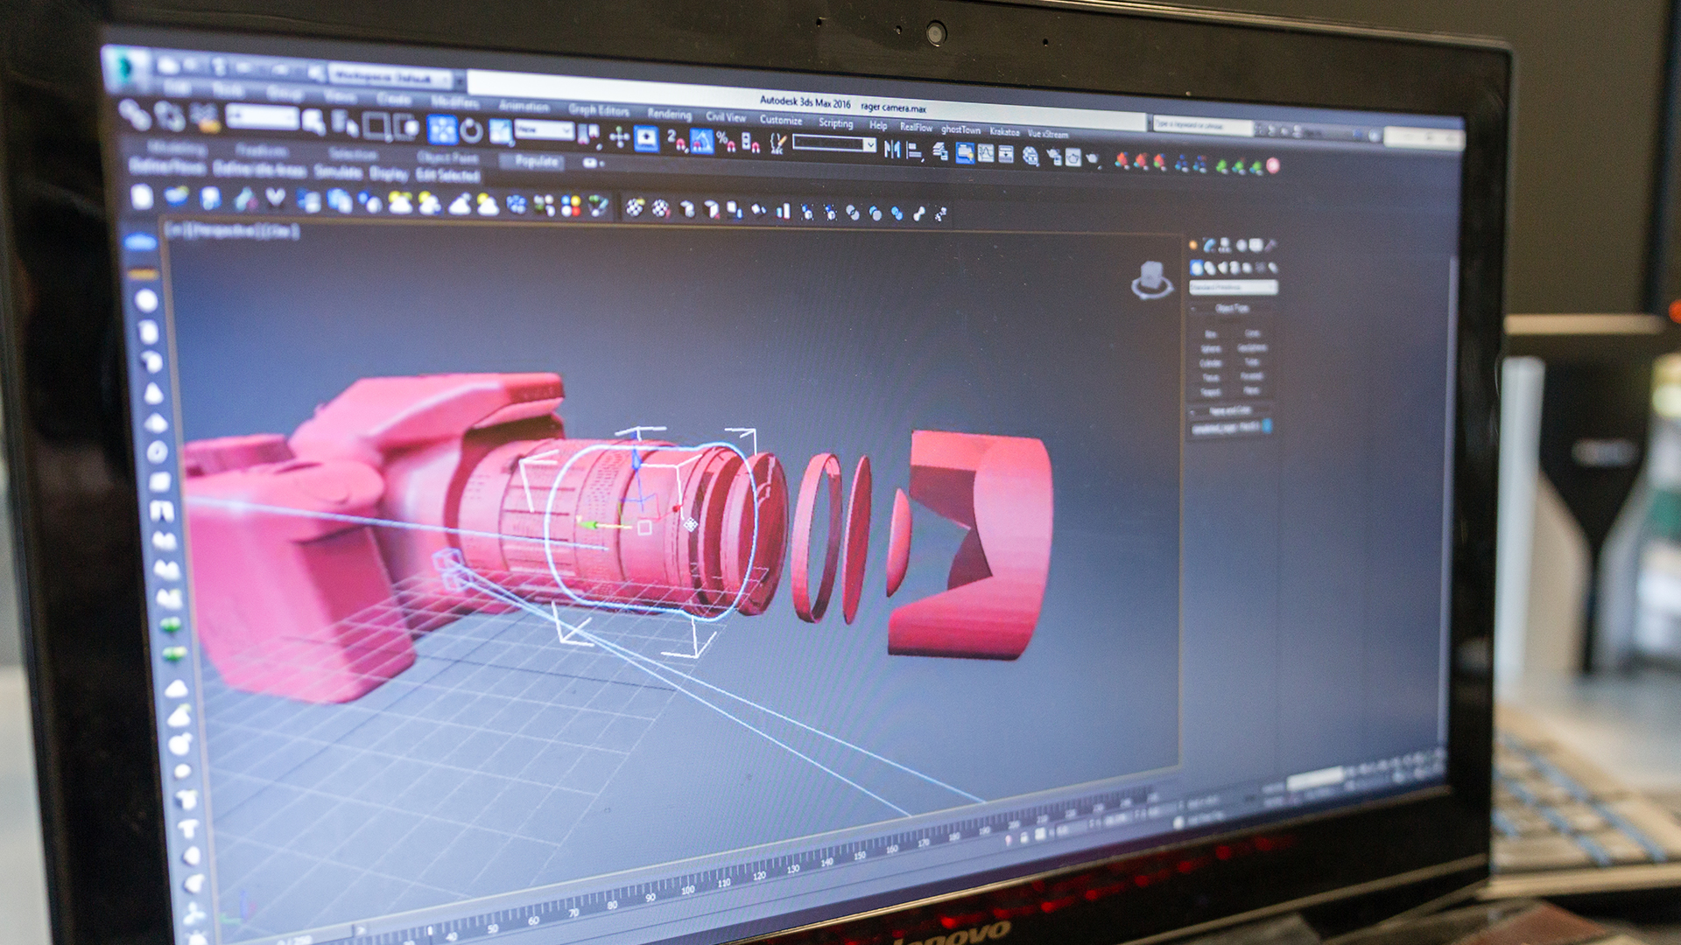Screen dimensions: 1681x945
Task: Switch to the Populate ribbon tab
Action: pyautogui.click(x=535, y=161)
